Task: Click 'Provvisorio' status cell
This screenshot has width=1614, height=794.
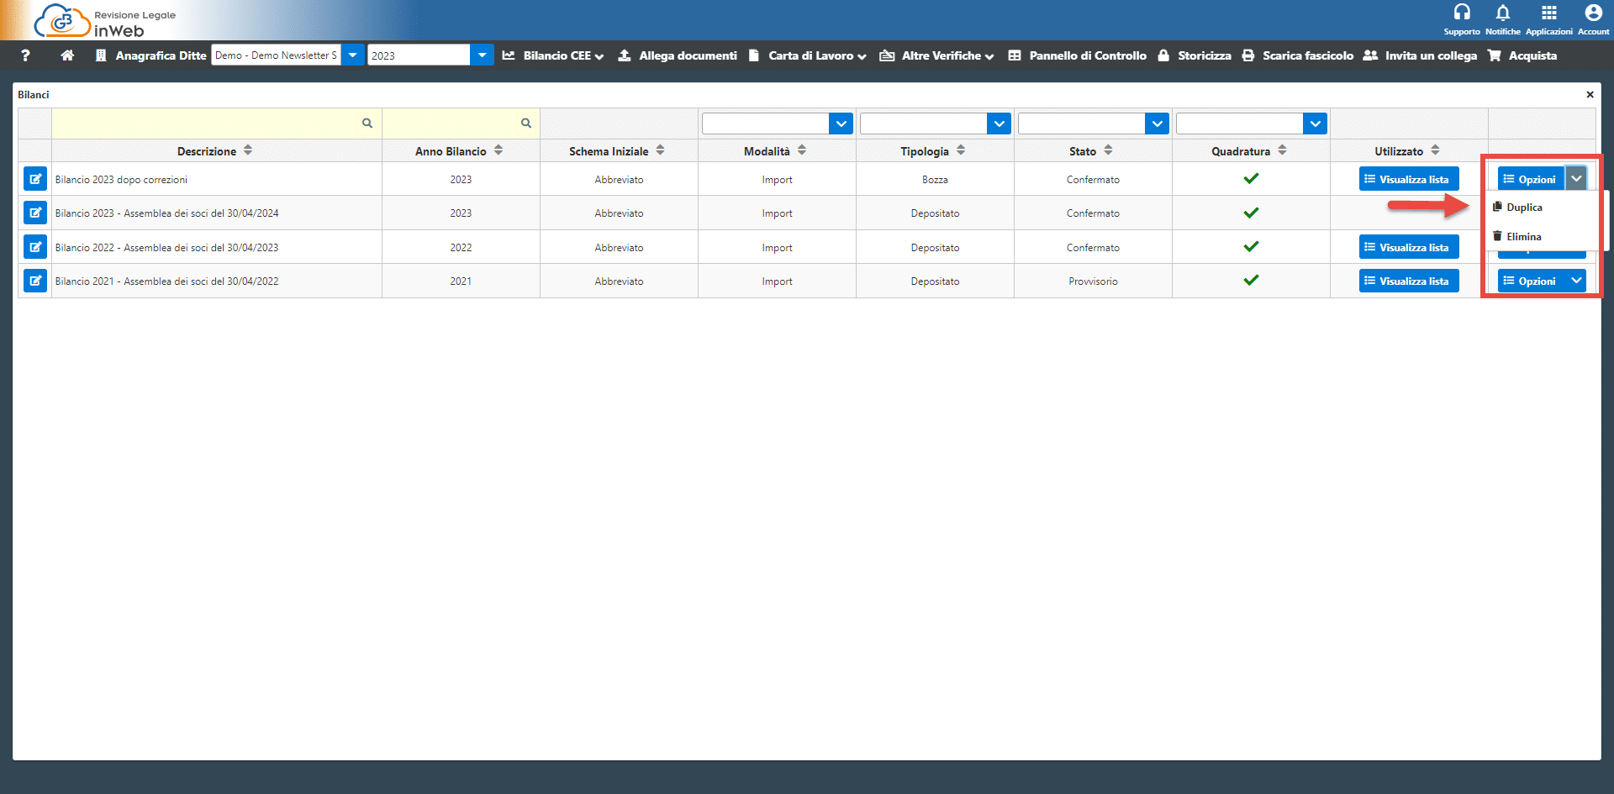Action: (1093, 281)
